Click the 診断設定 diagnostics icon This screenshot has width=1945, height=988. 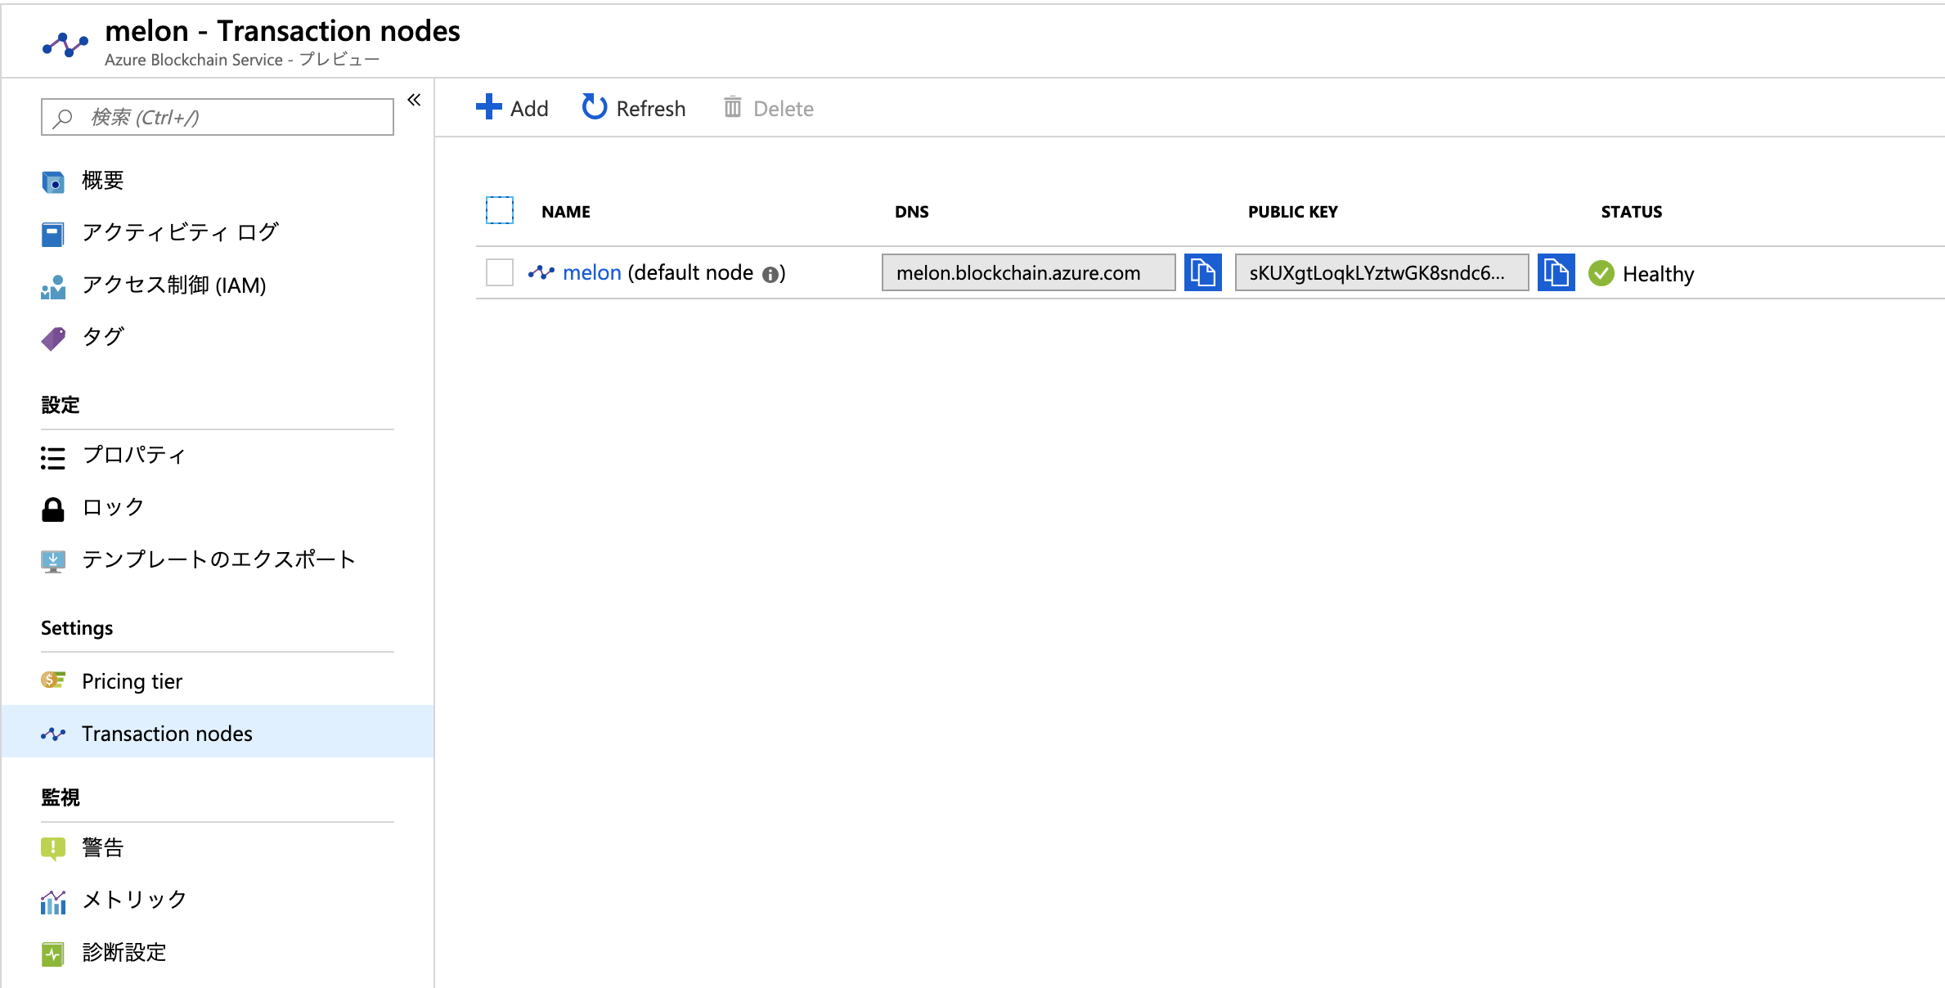tap(53, 954)
